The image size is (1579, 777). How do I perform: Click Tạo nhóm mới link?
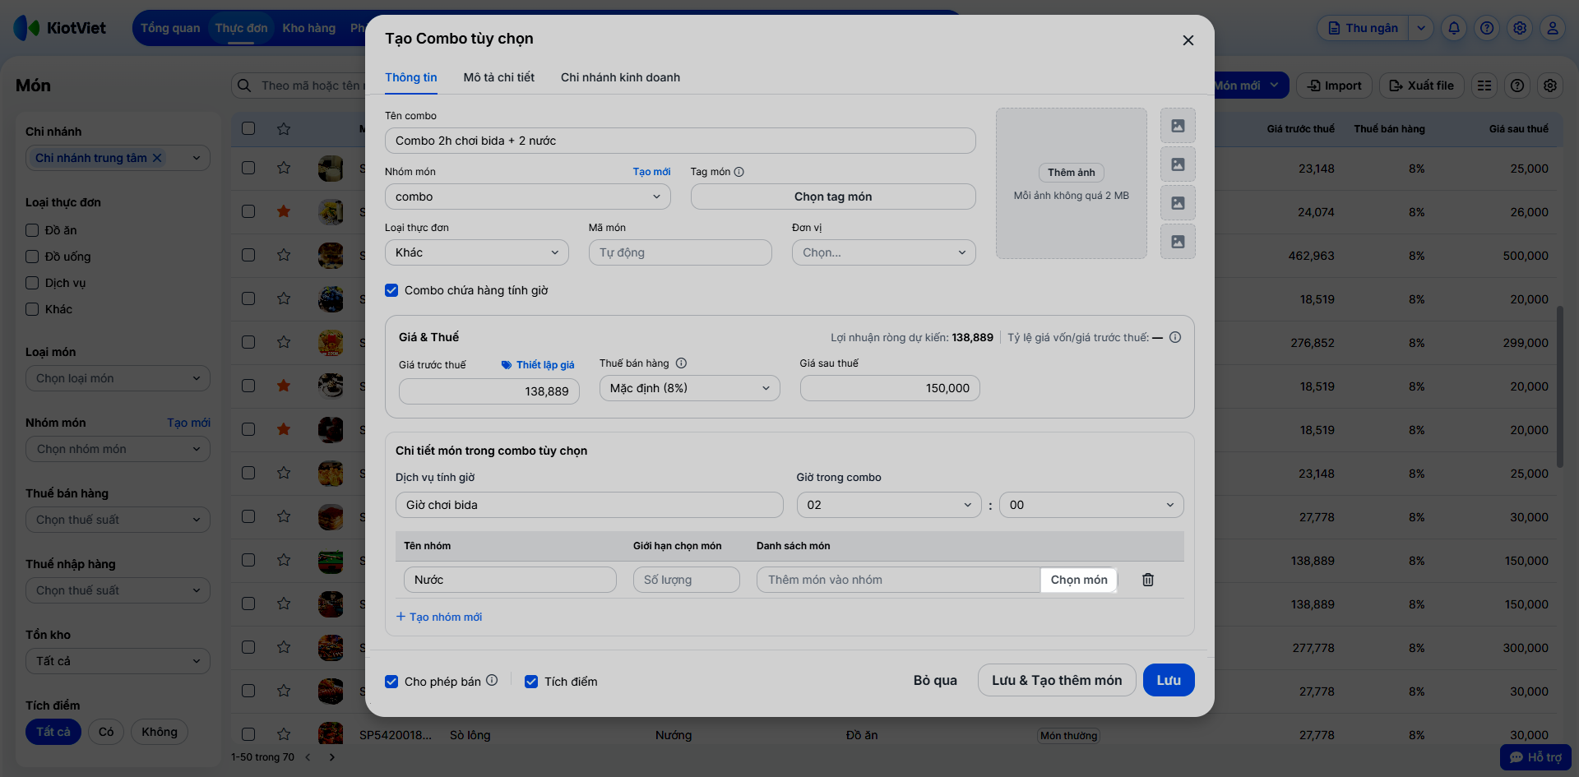click(439, 617)
